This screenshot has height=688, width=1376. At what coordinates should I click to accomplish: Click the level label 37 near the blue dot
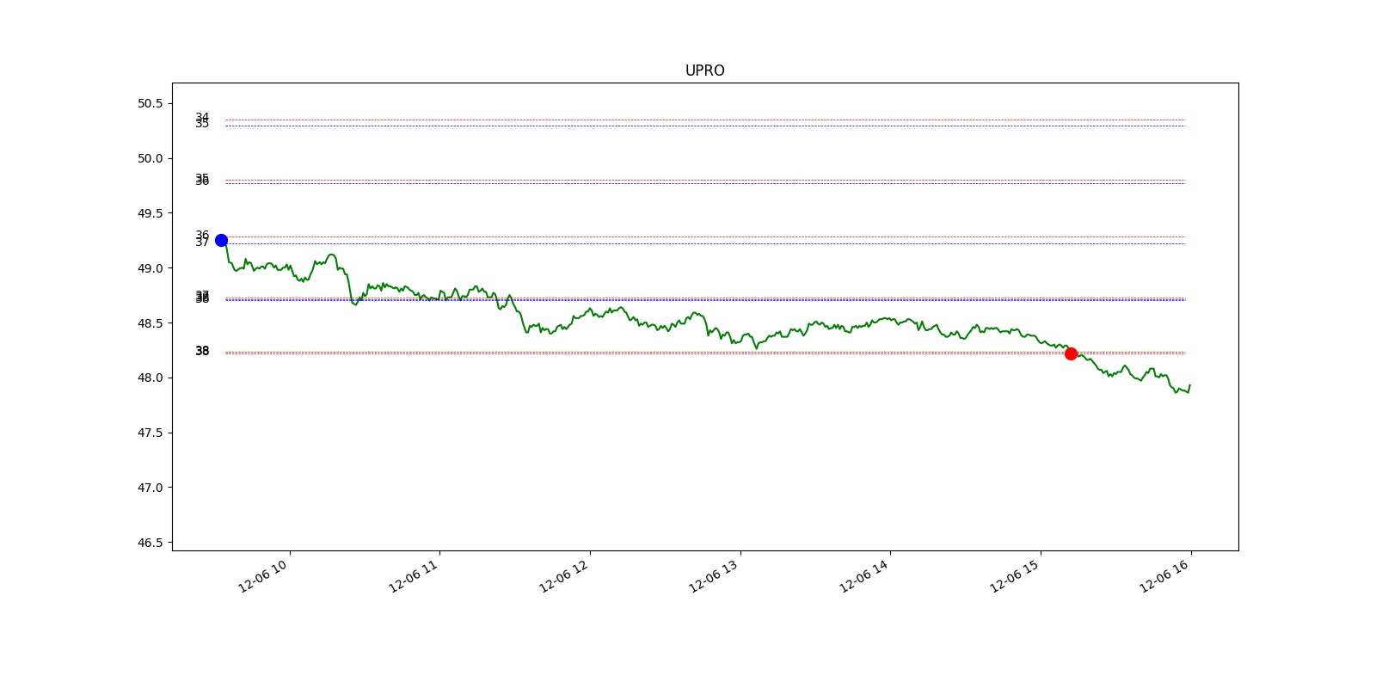coord(202,243)
